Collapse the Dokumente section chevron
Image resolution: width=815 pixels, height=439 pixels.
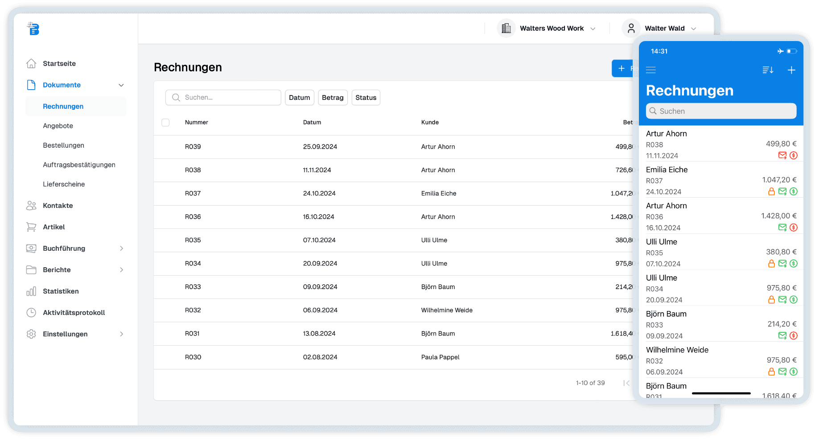click(121, 85)
